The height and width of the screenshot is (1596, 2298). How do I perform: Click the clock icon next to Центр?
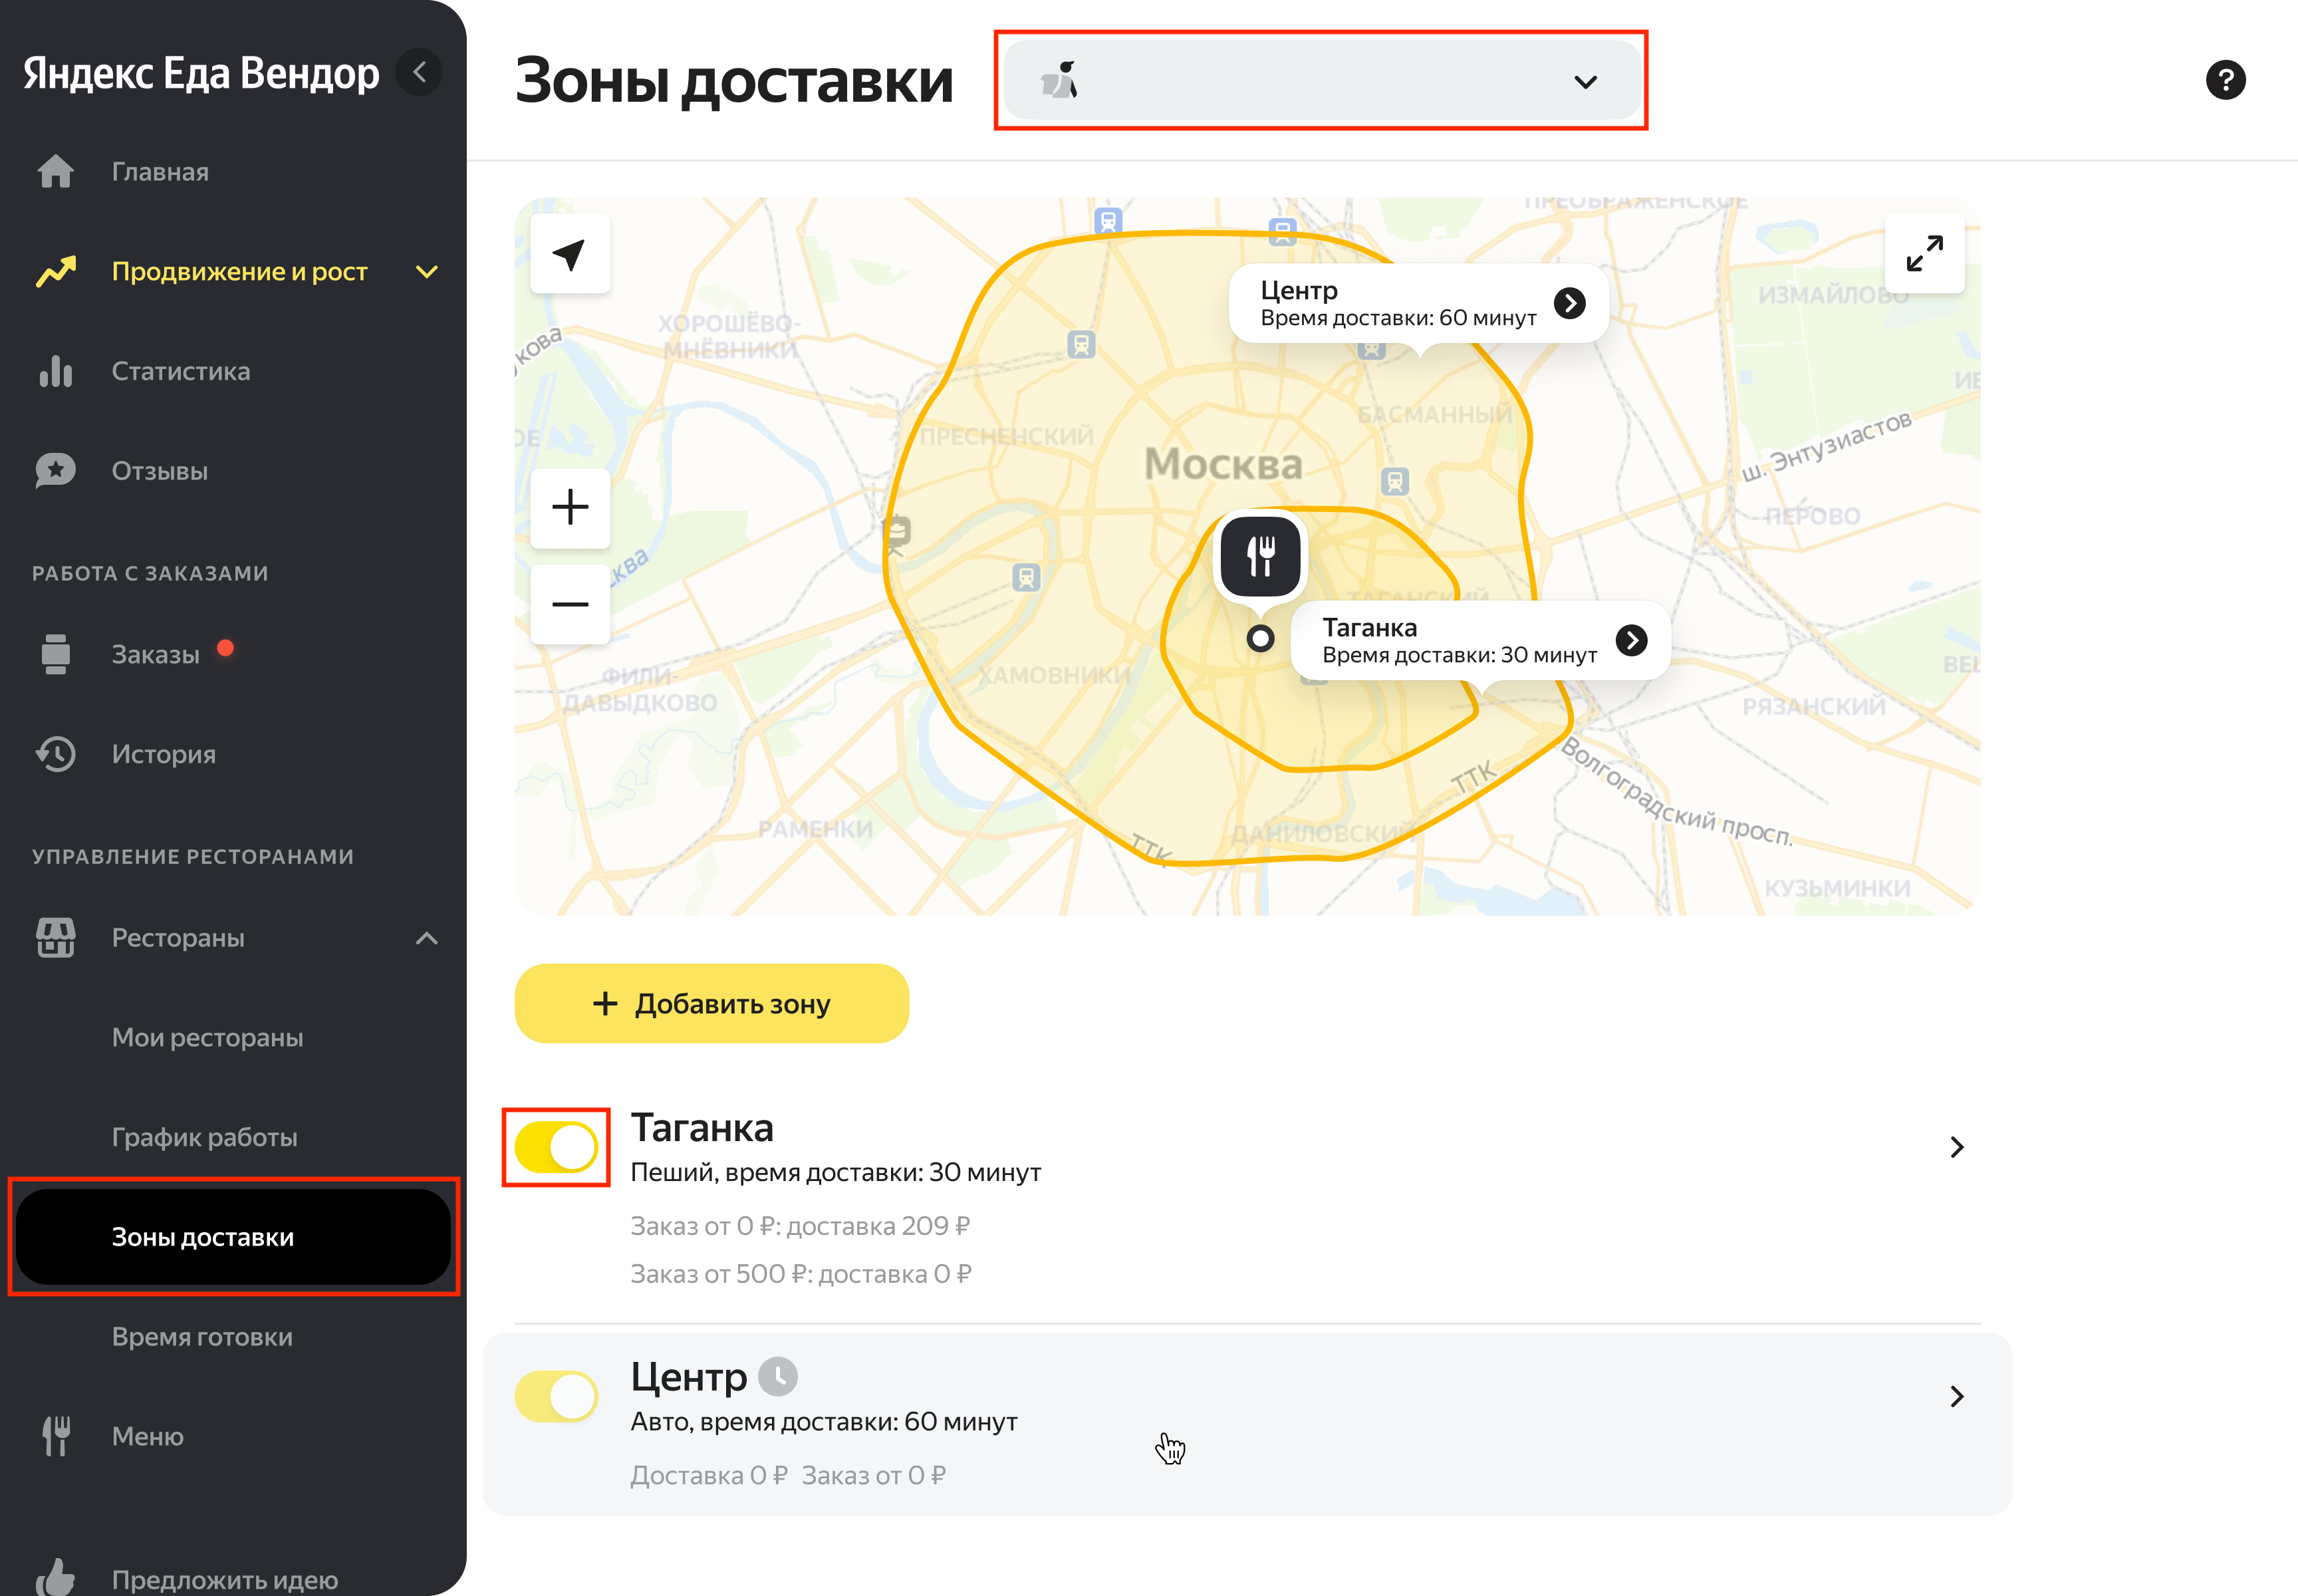777,1376
